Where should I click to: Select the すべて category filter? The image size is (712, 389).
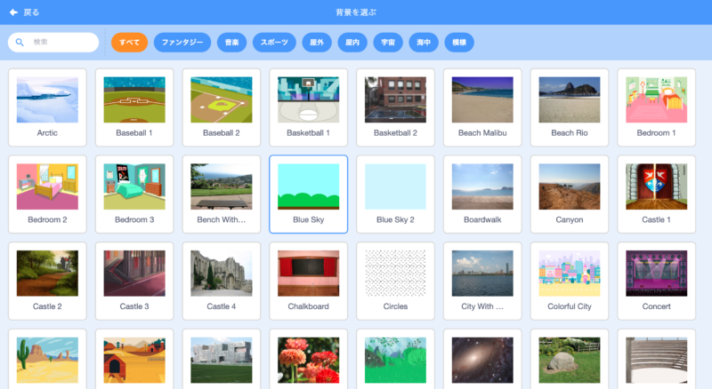(129, 43)
